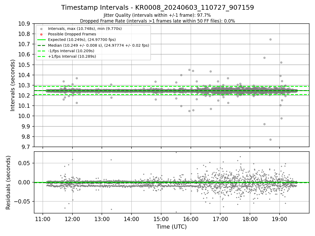
Task: Click the 14:00 time tick label
Action: coord(132,219)
